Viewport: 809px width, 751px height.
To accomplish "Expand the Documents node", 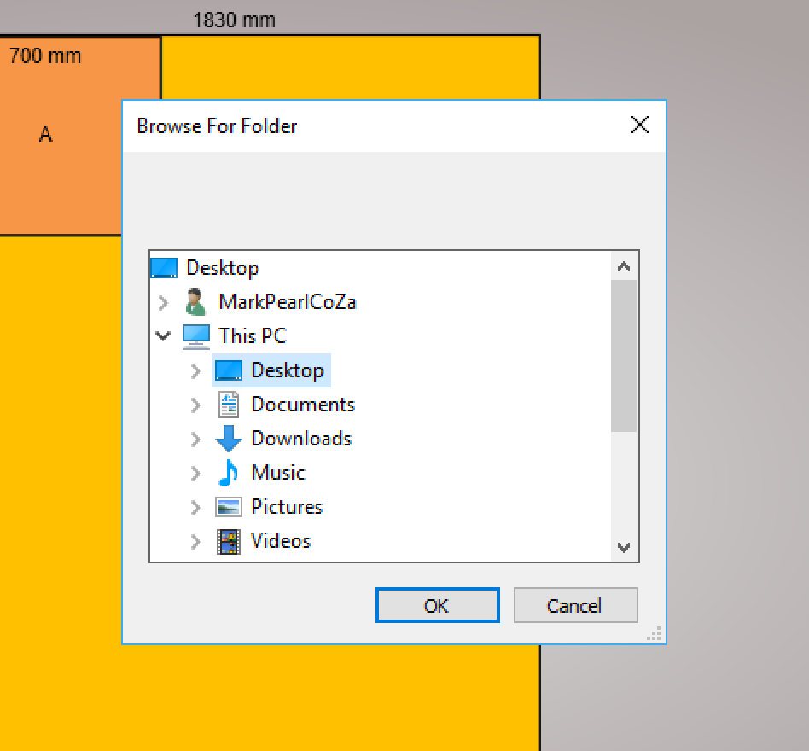I will pyautogui.click(x=195, y=405).
